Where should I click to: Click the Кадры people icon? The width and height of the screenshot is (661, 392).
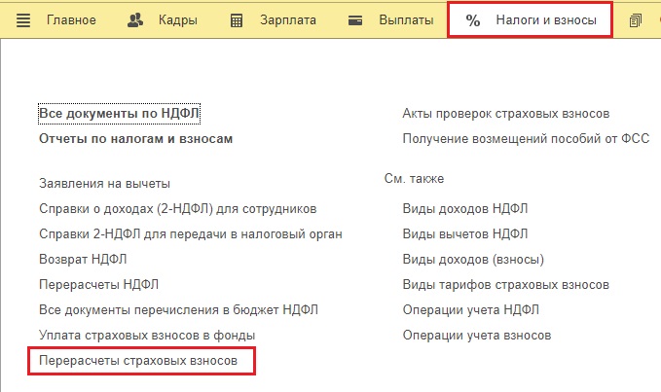click(135, 20)
